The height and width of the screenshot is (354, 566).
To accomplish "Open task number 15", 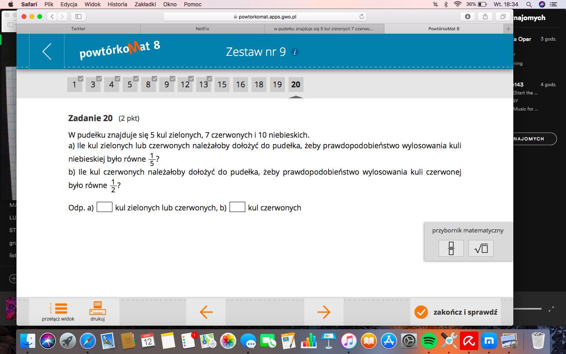I will click(222, 84).
